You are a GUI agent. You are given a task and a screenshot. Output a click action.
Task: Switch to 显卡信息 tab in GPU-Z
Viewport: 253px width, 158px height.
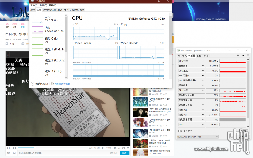[x=182, y=56]
